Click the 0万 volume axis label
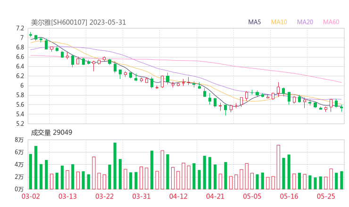The height and width of the screenshot is (207, 349). (x=19, y=189)
